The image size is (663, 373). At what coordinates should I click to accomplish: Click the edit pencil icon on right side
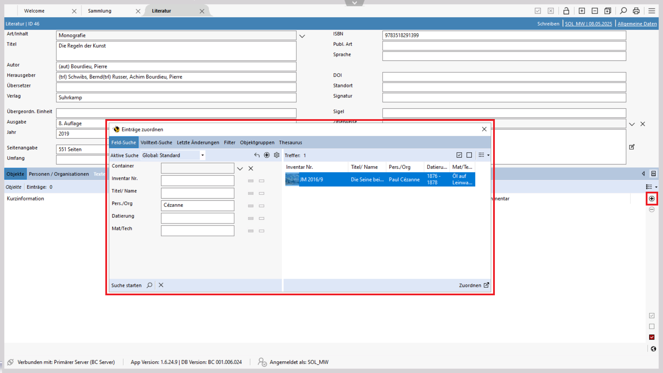pyautogui.click(x=632, y=147)
